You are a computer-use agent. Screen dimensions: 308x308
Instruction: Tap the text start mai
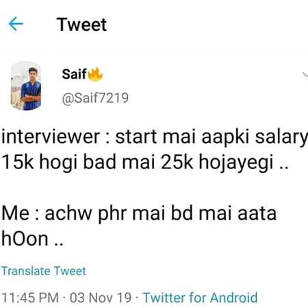tap(155, 137)
